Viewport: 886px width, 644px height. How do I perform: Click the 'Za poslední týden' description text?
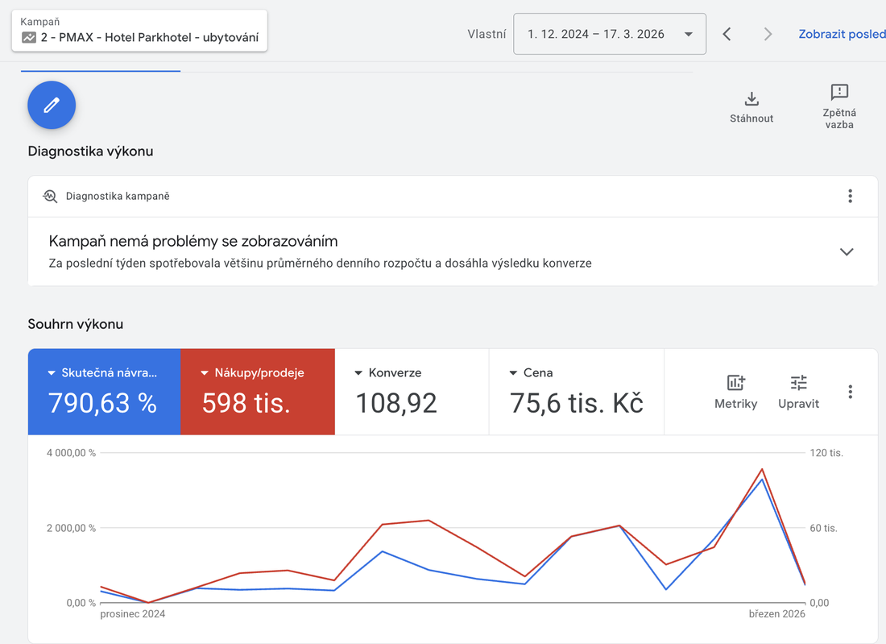[x=320, y=264]
